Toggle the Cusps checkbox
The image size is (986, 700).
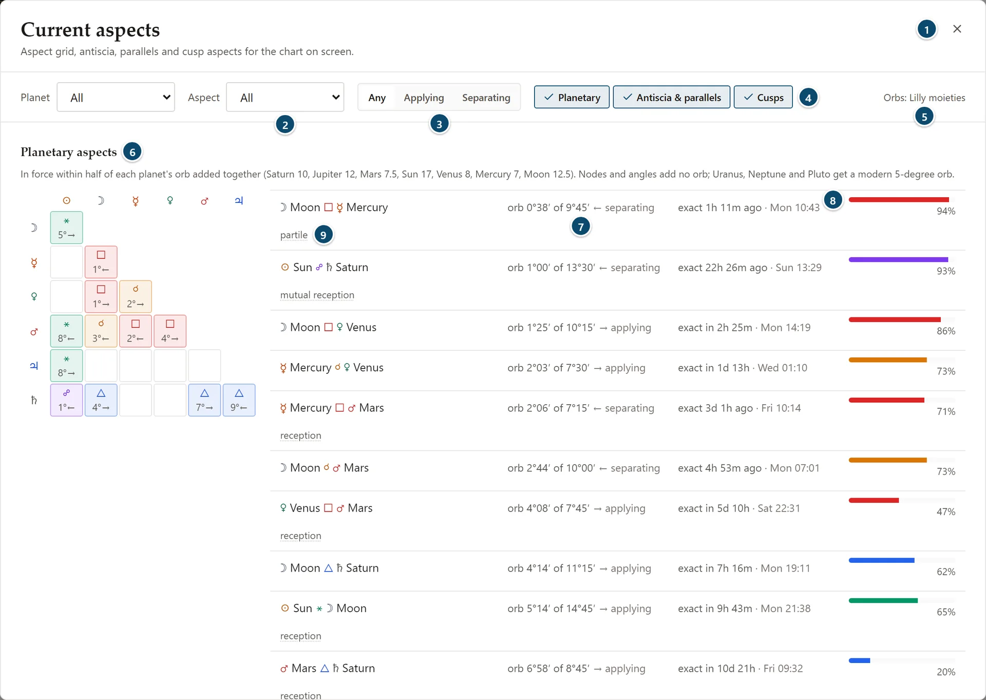click(763, 97)
